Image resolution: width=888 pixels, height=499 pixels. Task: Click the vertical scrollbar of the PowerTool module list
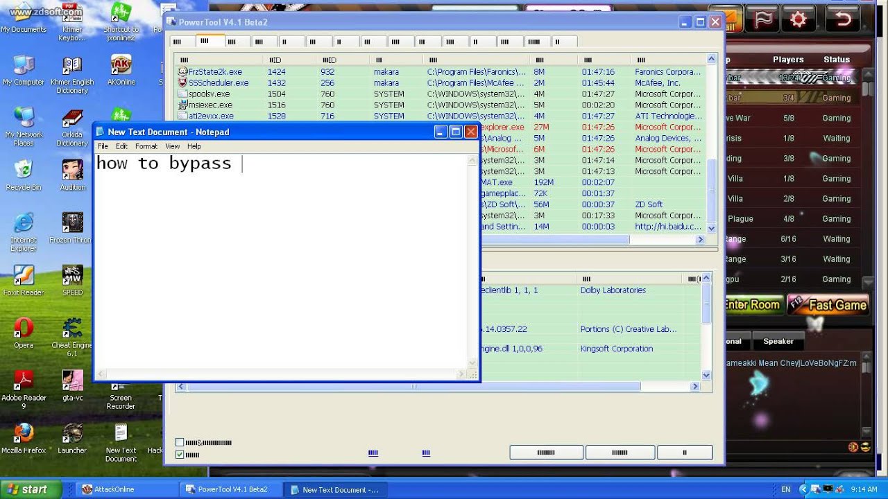(x=706, y=326)
